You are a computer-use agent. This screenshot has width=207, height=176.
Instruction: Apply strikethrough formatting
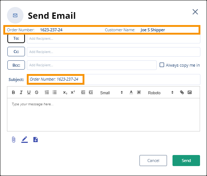pos(37,92)
